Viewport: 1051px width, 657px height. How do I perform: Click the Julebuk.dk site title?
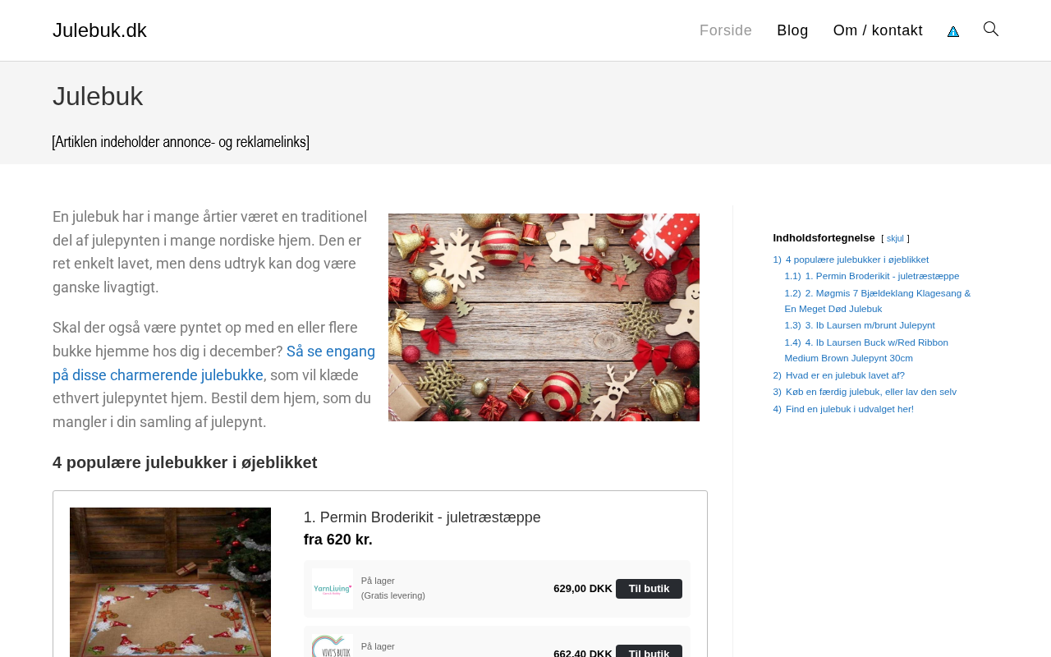(x=99, y=30)
